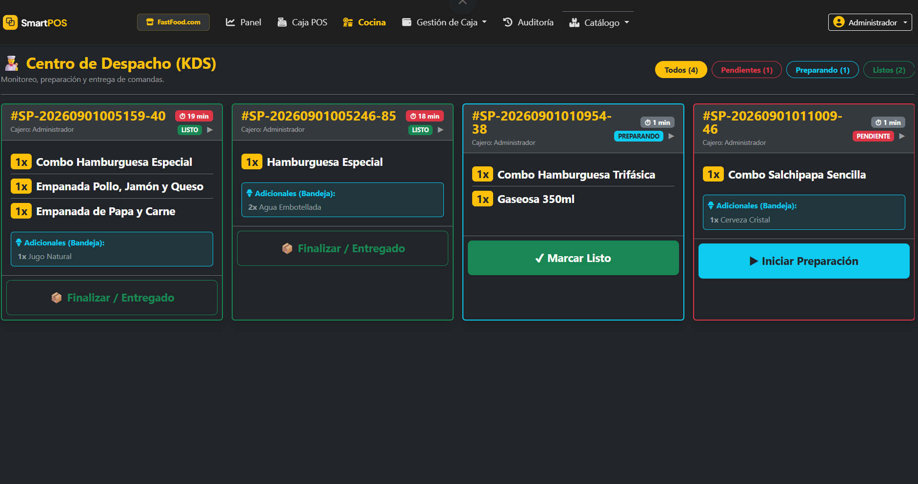The width and height of the screenshot is (918, 484).
Task: Open the FastFood.com store button
Action: (x=173, y=22)
